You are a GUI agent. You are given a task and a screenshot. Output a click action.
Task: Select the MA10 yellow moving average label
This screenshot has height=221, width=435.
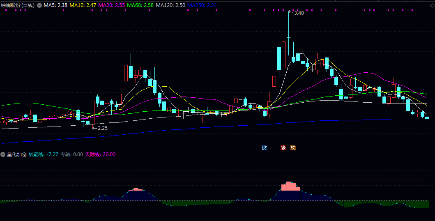pyautogui.click(x=83, y=5)
